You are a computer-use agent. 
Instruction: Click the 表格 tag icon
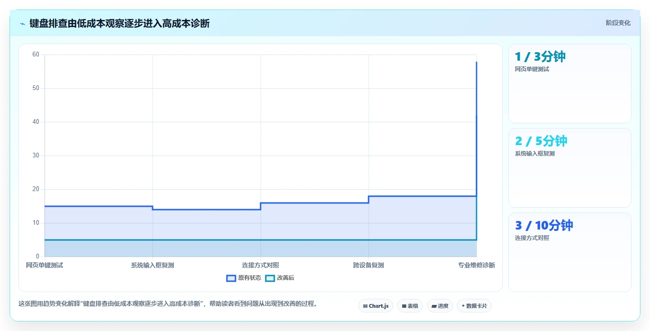pyautogui.click(x=404, y=306)
